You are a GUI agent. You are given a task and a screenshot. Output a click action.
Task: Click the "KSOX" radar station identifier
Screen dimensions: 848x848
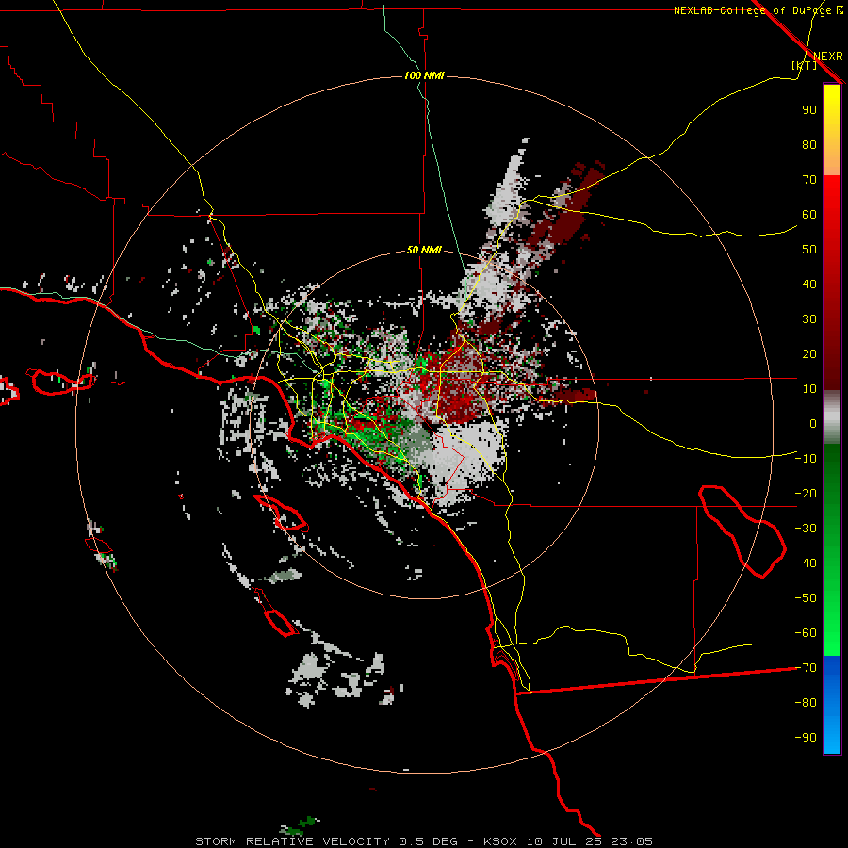coord(500,841)
